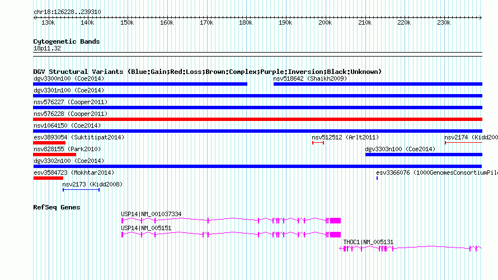Select variant label nsv518642 (Shaikh2009)
The height and width of the screenshot is (280, 498).
(x=310, y=78)
